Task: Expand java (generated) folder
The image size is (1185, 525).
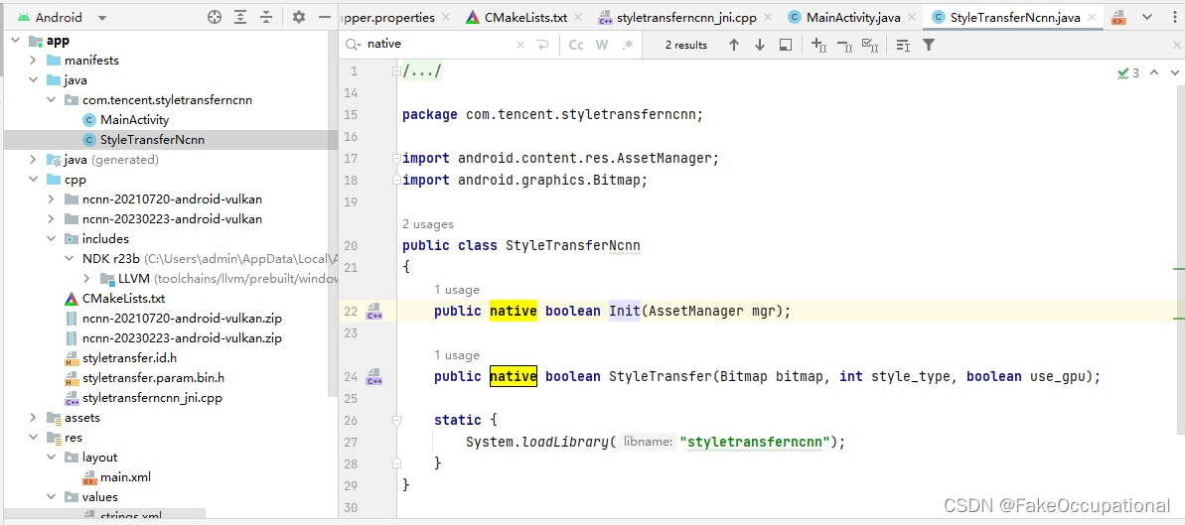Action: pos(33,160)
